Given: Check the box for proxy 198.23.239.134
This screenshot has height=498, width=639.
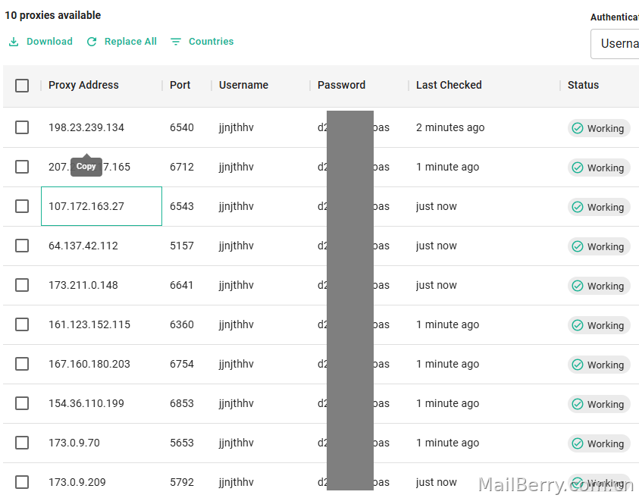Looking at the screenshot, I should (x=22, y=127).
